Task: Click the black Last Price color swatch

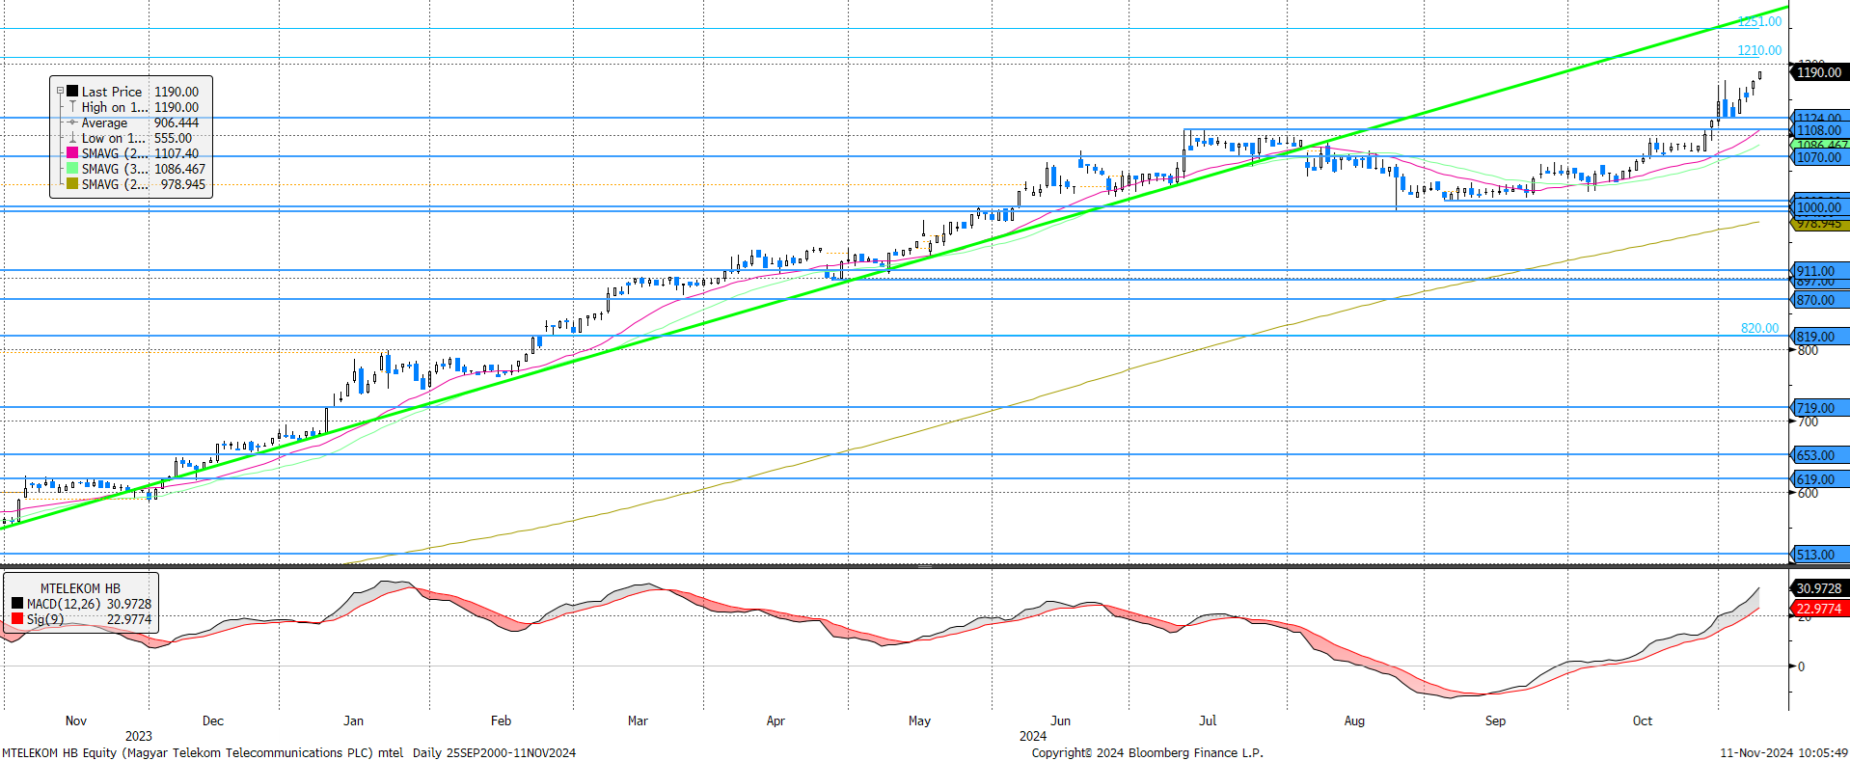Action: 72,92
